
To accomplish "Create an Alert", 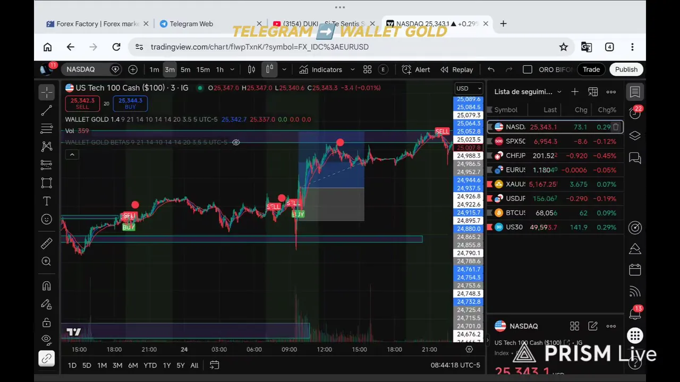I will (x=416, y=70).
